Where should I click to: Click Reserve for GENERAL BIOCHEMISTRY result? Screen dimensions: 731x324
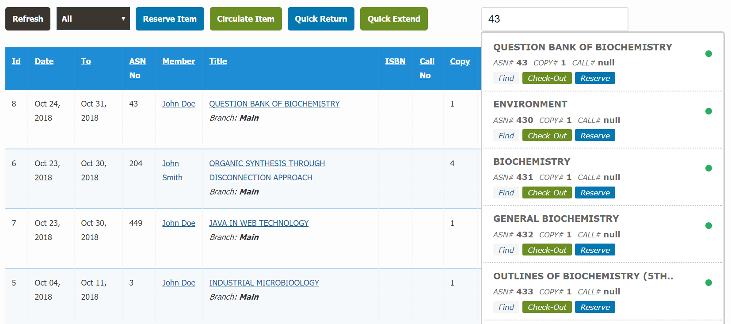[x=595, y=250]
